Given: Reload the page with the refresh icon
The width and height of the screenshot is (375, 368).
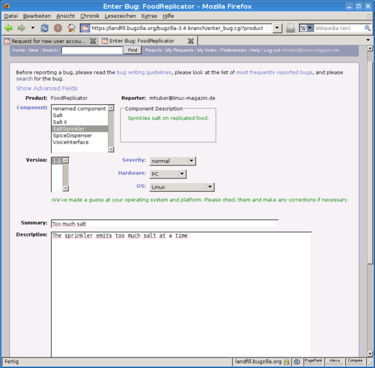Looking at the screenshot, I should pos(44,28).
